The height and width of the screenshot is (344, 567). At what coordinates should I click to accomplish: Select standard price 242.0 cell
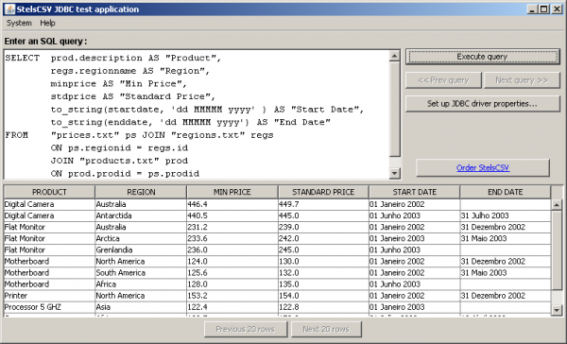coord(323,239)
